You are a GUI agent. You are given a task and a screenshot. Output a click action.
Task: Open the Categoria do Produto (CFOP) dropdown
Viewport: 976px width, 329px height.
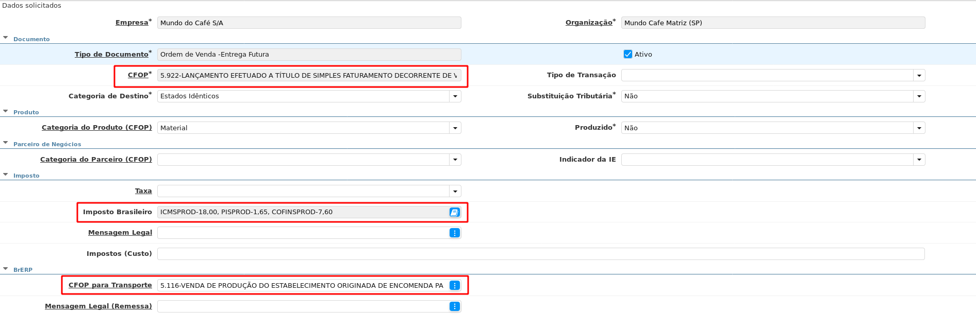pos(455,128)
